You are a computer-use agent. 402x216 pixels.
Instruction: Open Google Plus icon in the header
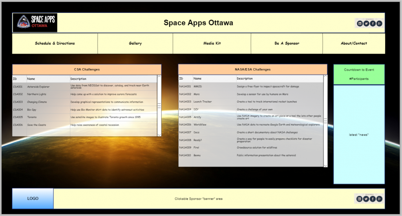point(379,24)
